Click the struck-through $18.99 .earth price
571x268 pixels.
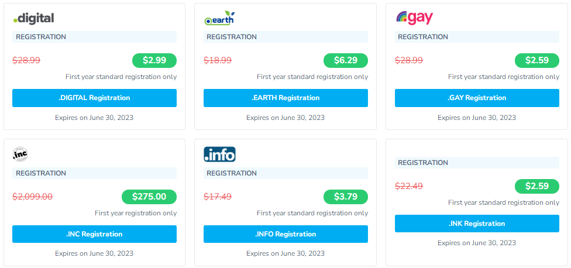tap(218, 60)
